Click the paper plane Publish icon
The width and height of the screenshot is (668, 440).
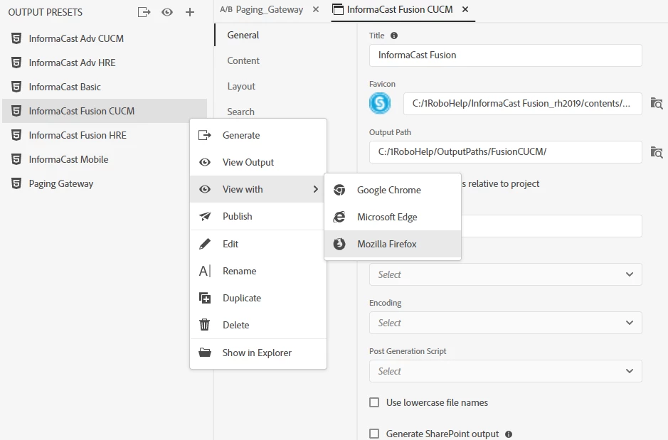205,216
